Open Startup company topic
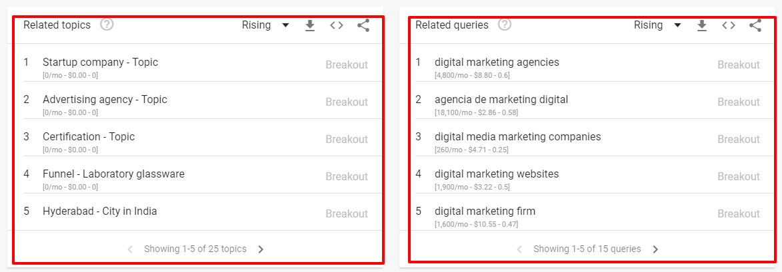782x272 pixels. [x=100, y=62]
